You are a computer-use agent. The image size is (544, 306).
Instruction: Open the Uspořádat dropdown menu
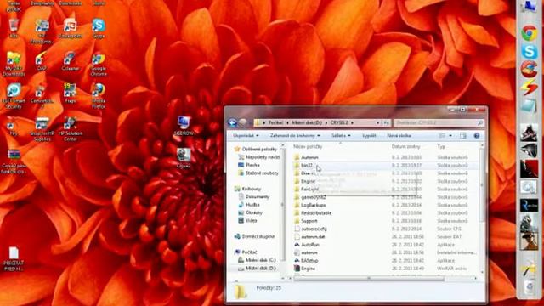point(246,136)
